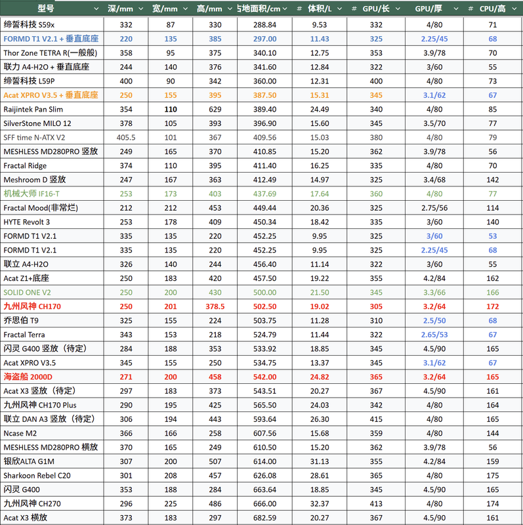Select the 海盗船 2000D cell
Image resolution: width=523 pixels, height=525 pixels.
(x=52, y=377)
